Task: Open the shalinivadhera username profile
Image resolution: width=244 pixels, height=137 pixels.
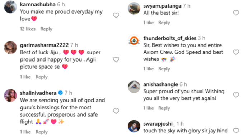Action: [x=38, y=93]
